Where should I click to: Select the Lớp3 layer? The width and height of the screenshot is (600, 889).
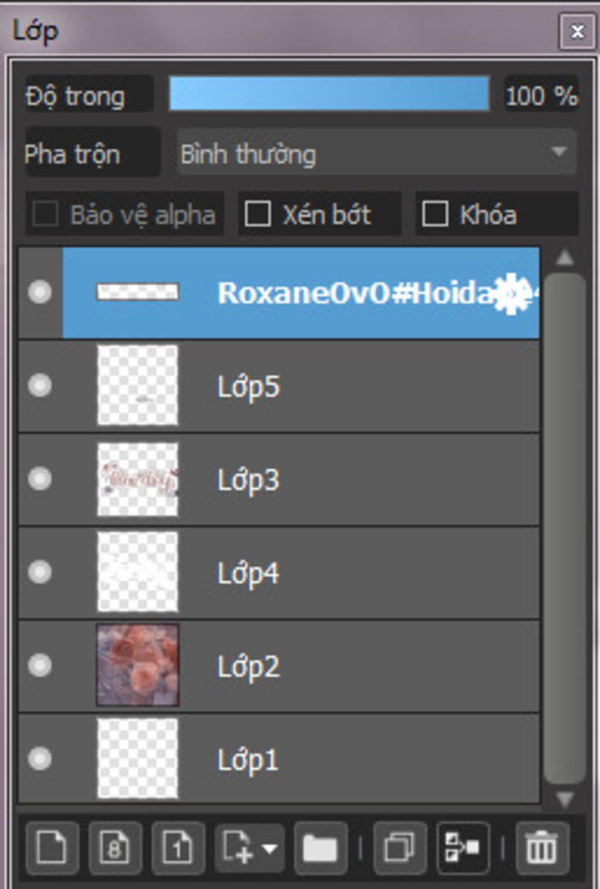pos(279,480)
